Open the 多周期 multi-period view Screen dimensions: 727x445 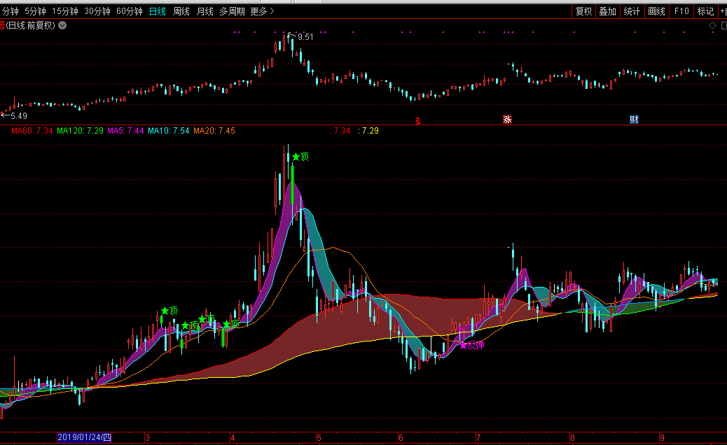[232, 11]
